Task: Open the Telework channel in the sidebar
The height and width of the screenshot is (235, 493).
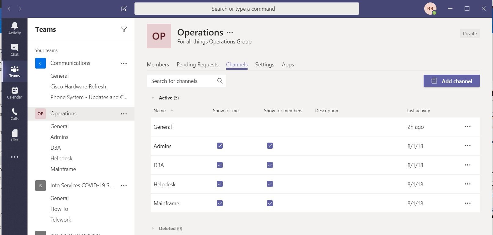Action: tap(61, 220)
